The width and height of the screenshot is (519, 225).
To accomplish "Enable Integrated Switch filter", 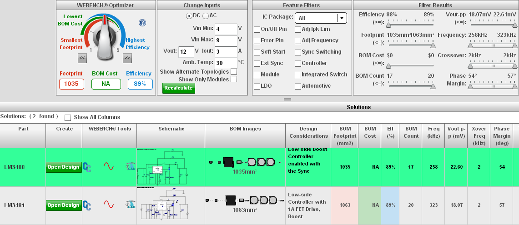I will point(298,75).
